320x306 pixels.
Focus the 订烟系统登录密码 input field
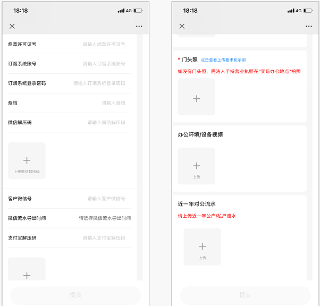point(99,83)
